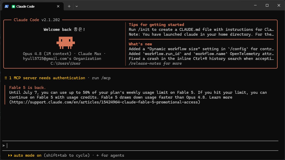The height and width of the screenshot is (160, 285).
Task: Click the What's new heading
Action: tap(140, 44)
